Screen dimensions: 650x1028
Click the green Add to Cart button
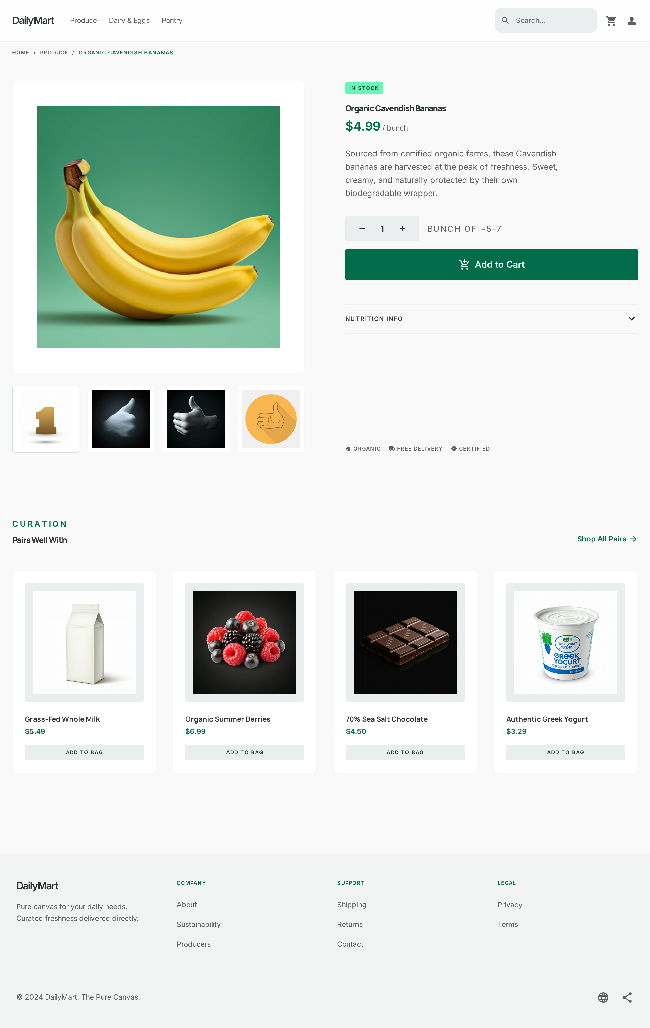coord(491,265)
